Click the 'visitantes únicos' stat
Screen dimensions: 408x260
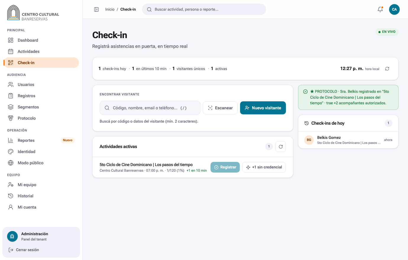point(189,69)
